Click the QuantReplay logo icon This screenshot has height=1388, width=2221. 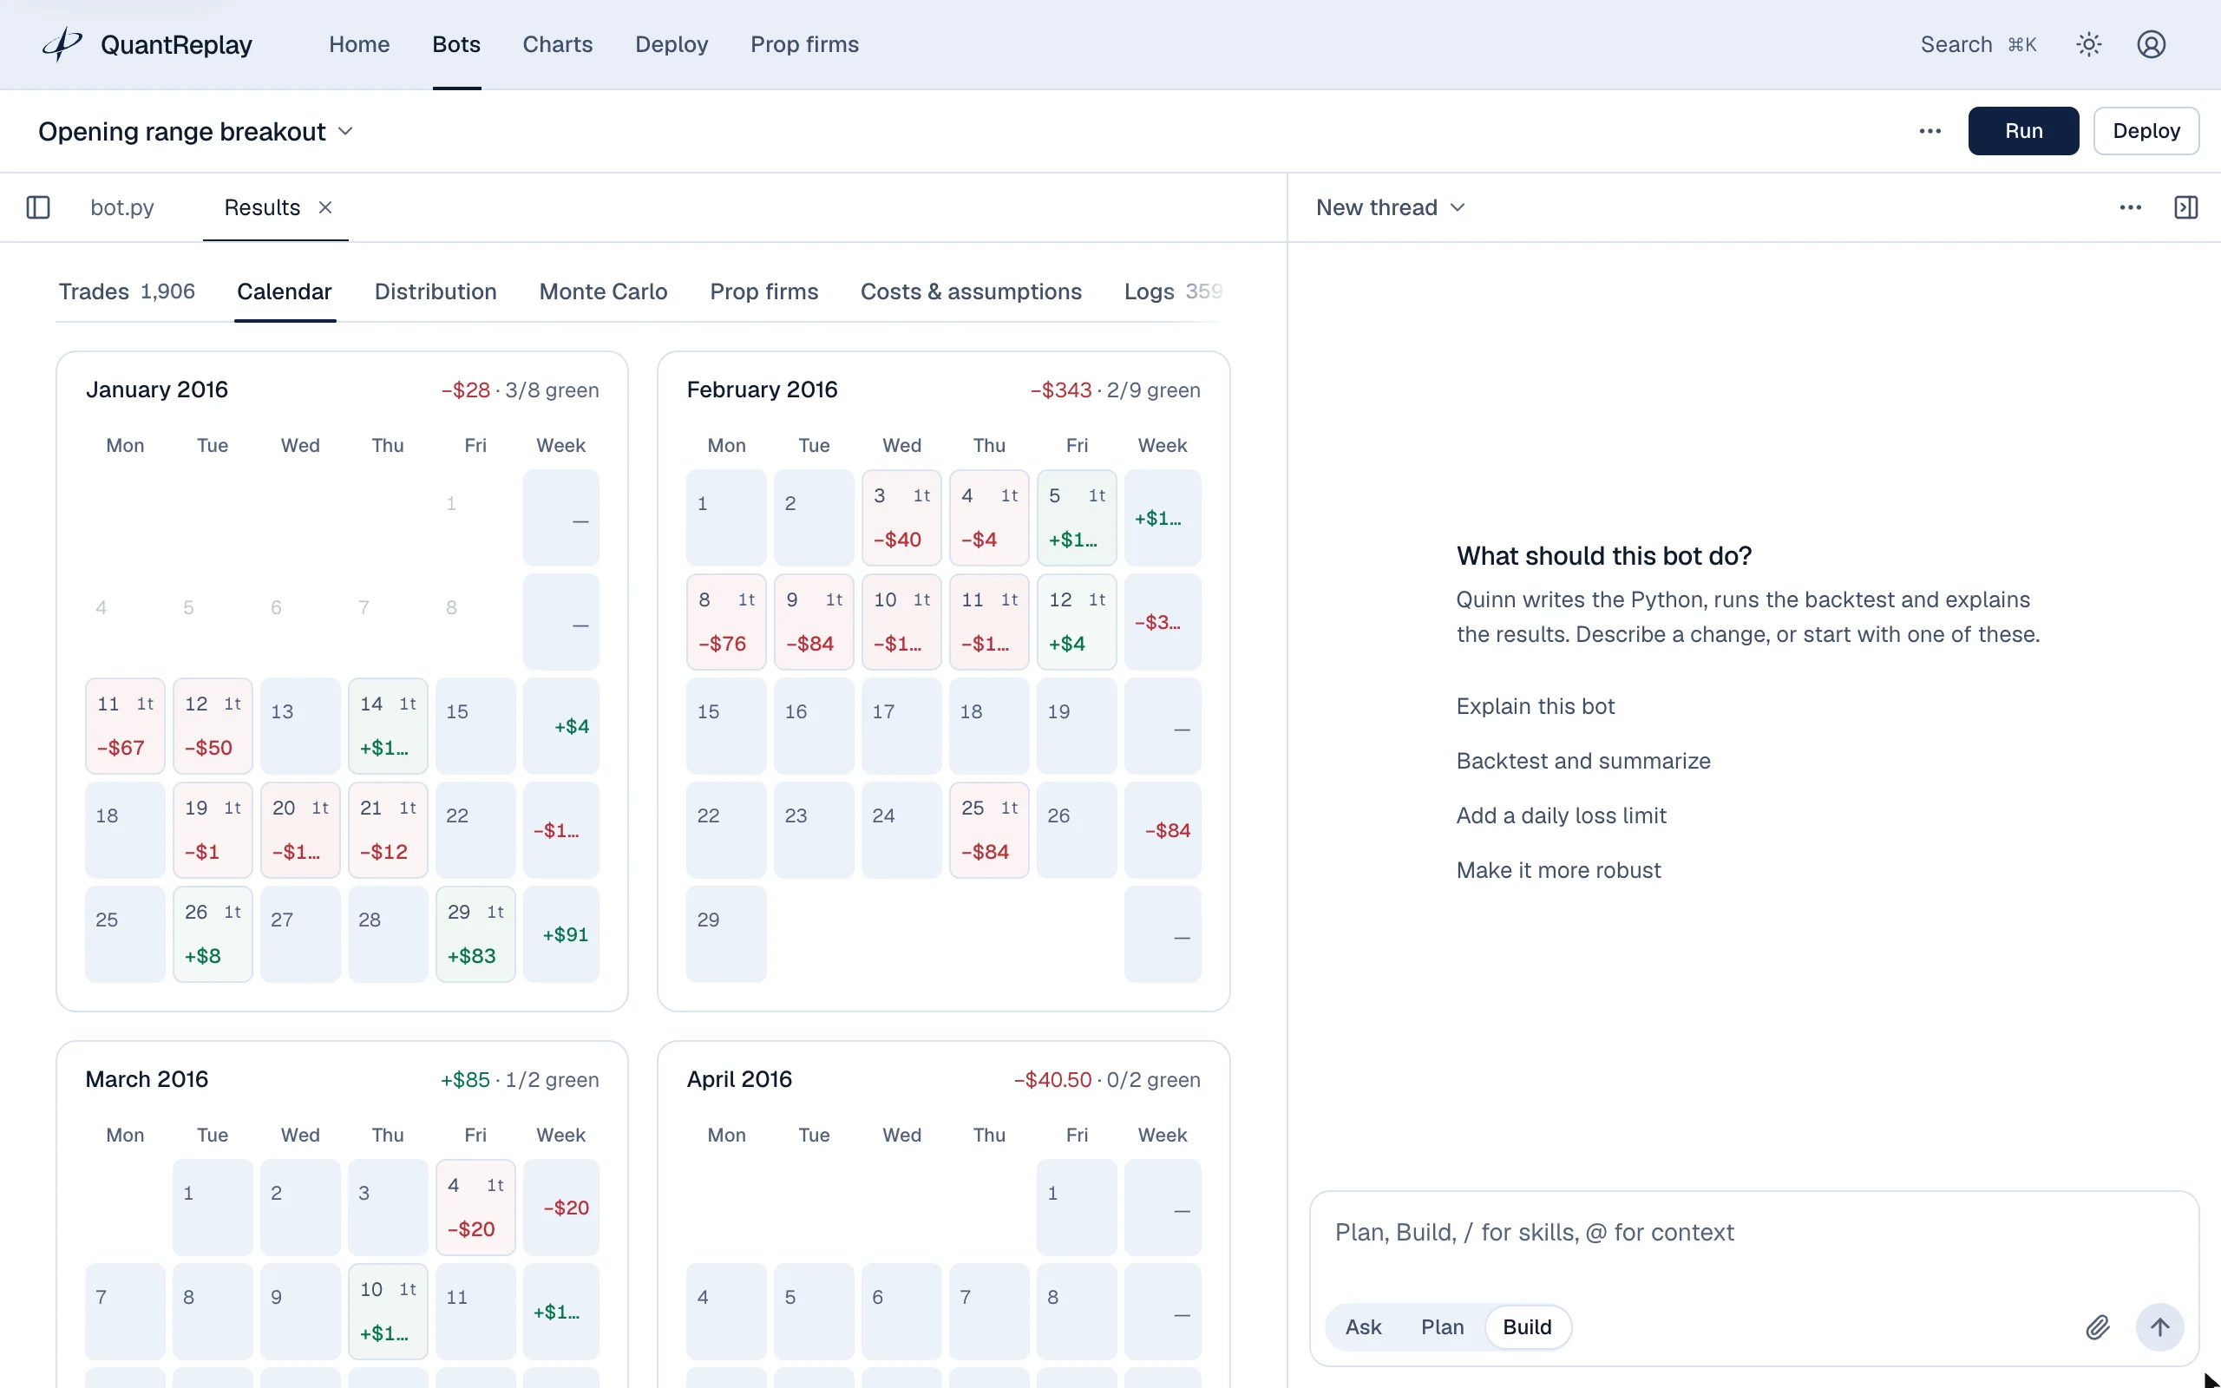62,44
